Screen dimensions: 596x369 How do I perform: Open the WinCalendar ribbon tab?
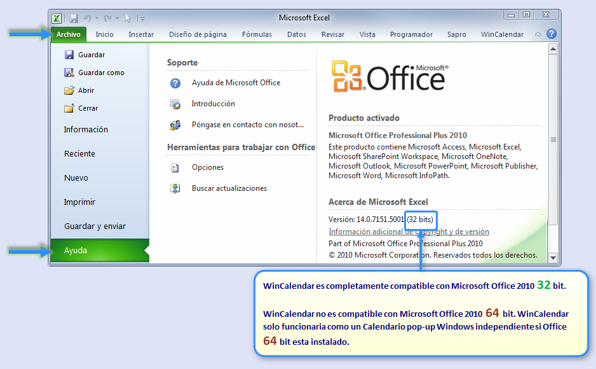coord(501,34)
